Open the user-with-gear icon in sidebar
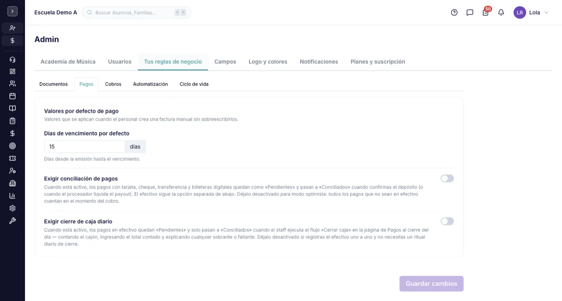The image size is (562, 301). point(12,171)
